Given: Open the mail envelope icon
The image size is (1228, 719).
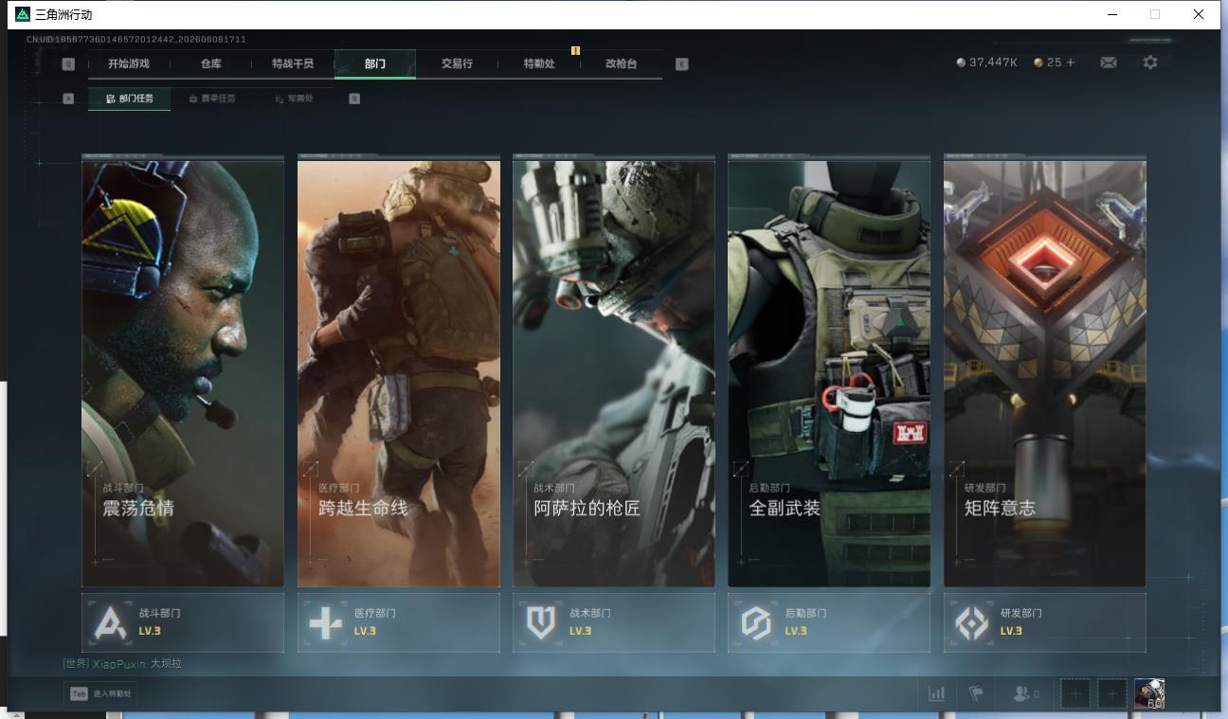Looking at the screenshot, I should [1108, 63].
